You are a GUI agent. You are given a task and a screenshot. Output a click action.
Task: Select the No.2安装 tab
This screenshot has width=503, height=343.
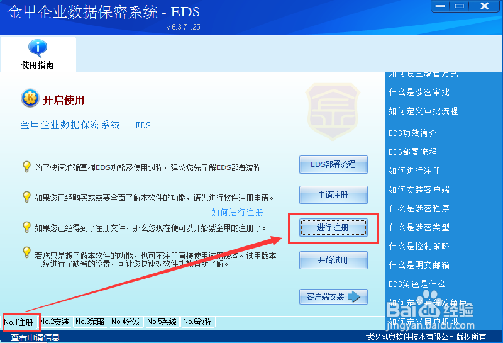(55, 322)
